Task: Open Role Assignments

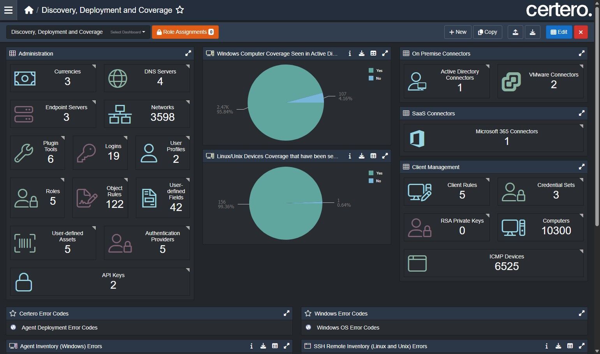Action: tap(185, 32)
